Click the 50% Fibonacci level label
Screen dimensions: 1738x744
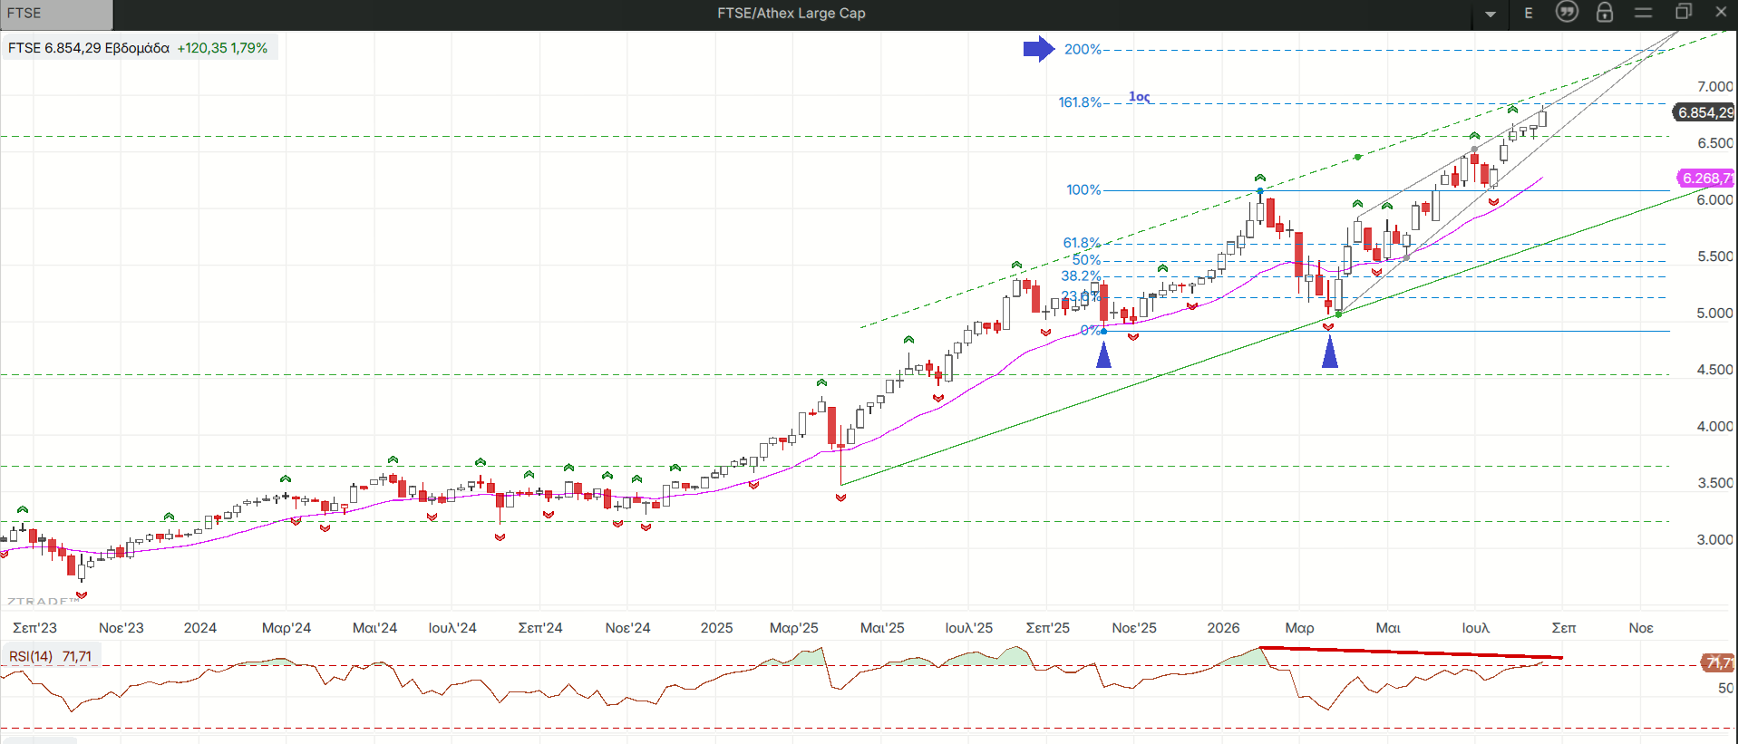[x=1086, y=260]
